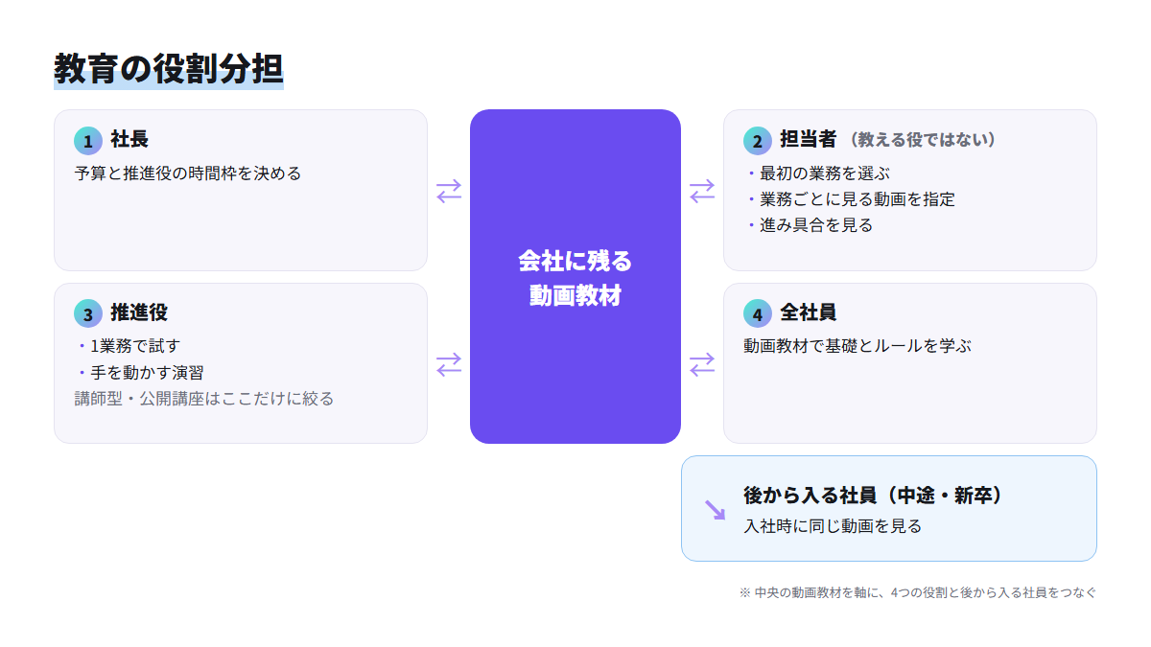1151x647 pixels.
Task: Click the note （教える役ではない）
Action: pyautogui.click(x=922, y=140)
